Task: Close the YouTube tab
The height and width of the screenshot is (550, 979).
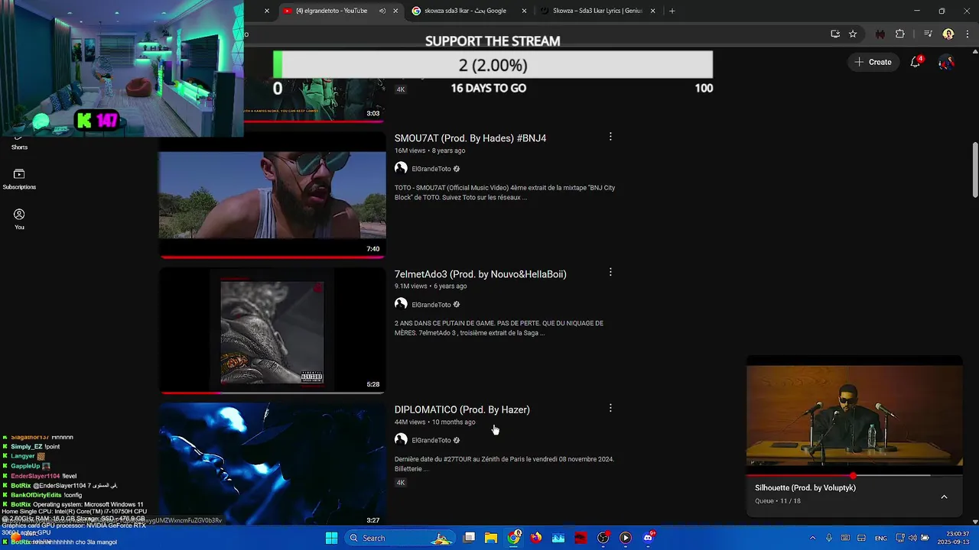Action: pos(395,11)
